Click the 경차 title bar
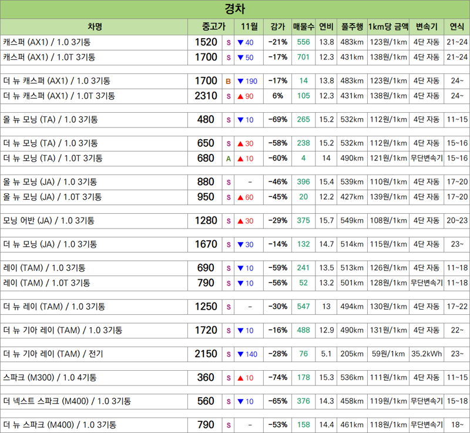The width and height of the screenshot is (470, 433). click(235, 9)
